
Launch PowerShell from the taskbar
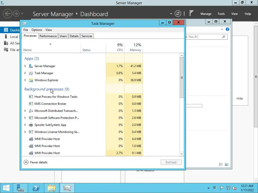coord(36,188)
